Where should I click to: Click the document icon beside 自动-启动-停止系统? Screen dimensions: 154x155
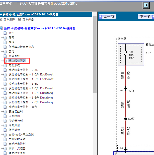[x=5, y=134]
